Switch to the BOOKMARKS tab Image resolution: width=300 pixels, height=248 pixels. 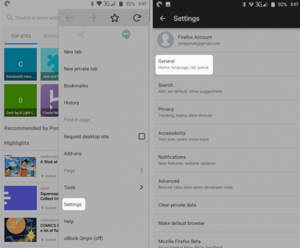[x=51, y=36]
